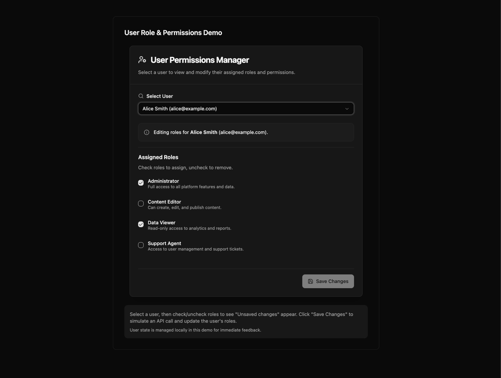
Task: Check the Content Editor role checkbox
Action: (x=141, y=203)
